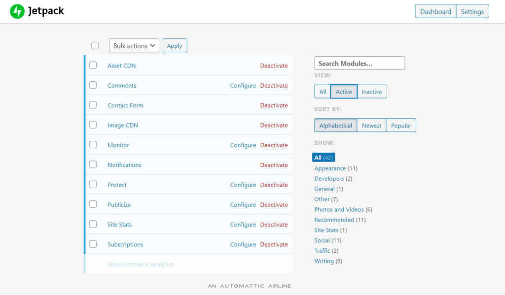Screen dimensions: 505x295
Task: Open the Site Stats module row link
Action: point(119,225)
